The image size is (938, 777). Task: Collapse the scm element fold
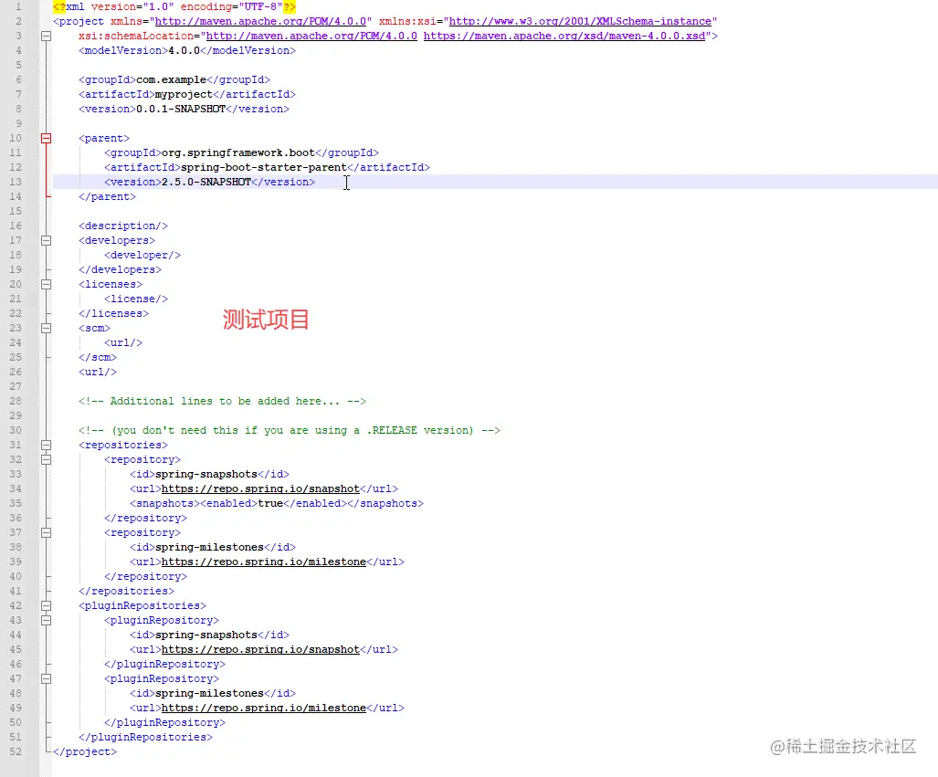tap(46, 328)
